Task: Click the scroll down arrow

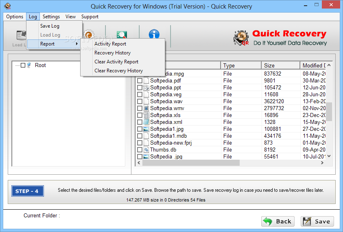Action: point(329,156)
